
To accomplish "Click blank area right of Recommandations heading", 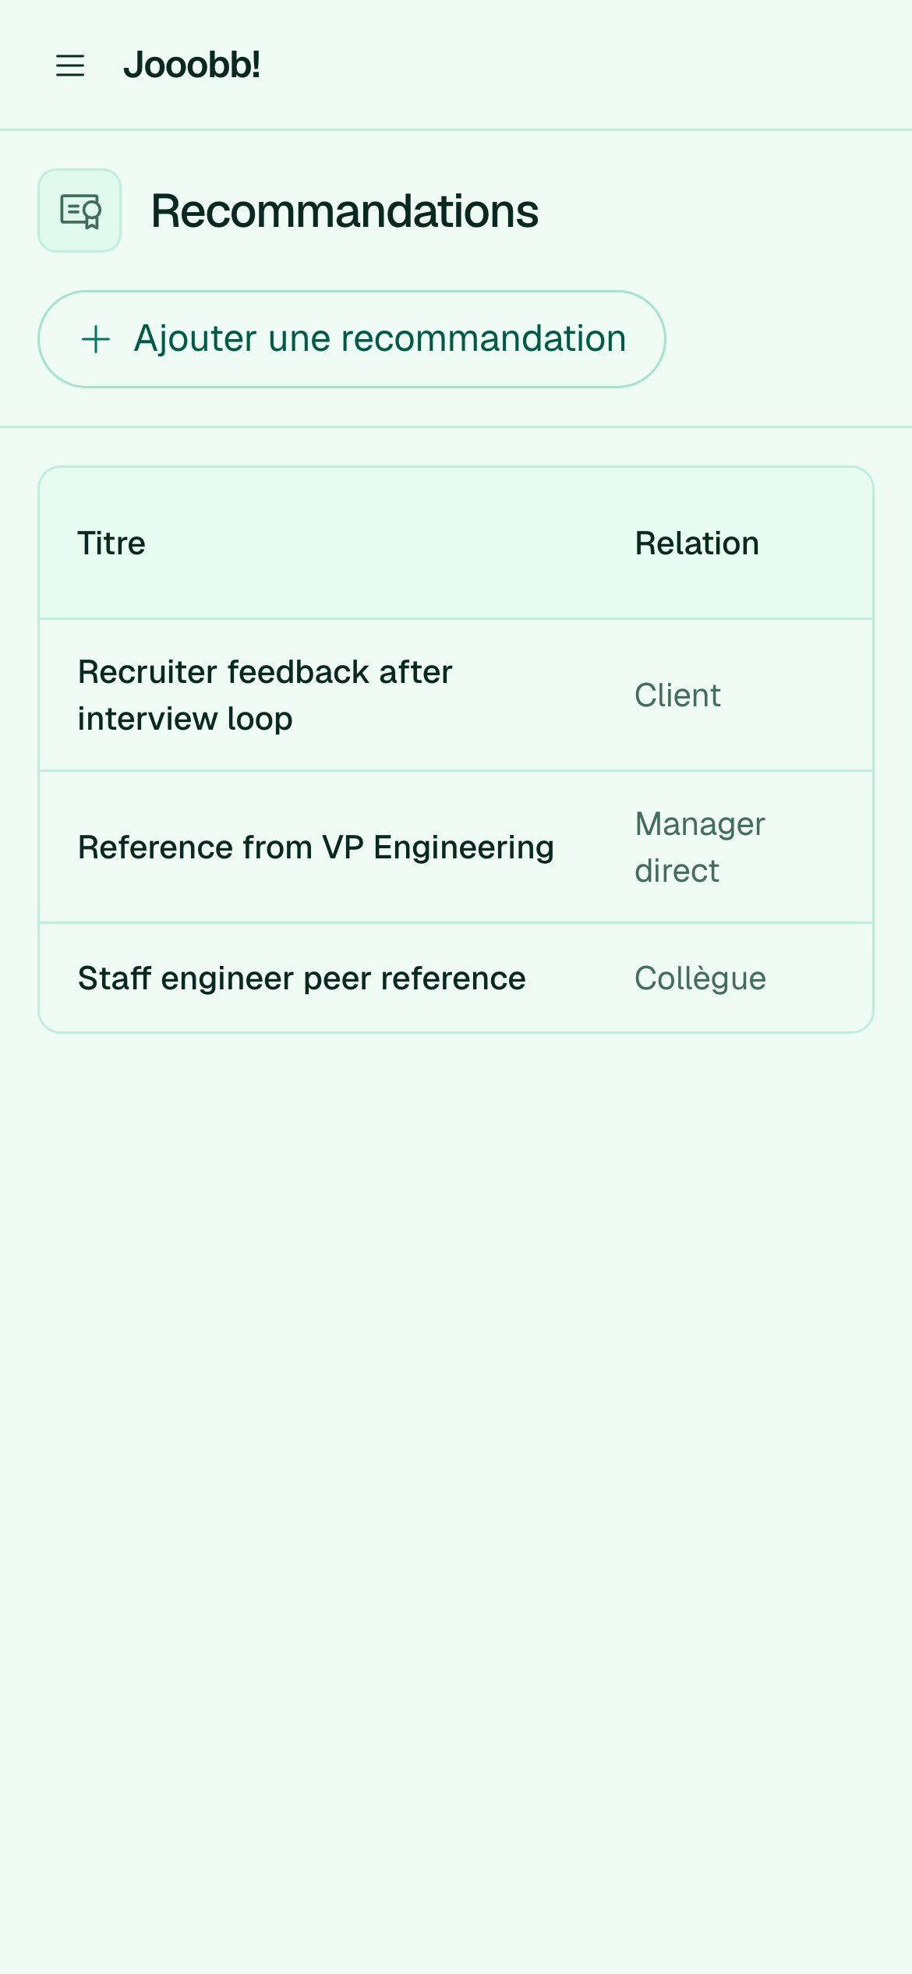I will [725, 210].
